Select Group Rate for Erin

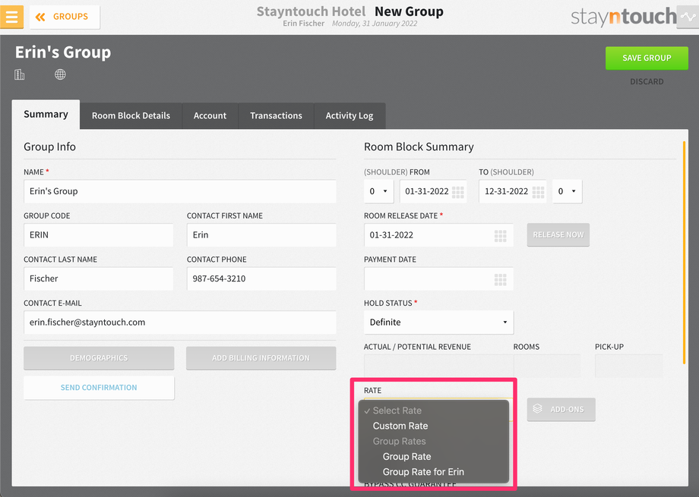click(433, 472)
